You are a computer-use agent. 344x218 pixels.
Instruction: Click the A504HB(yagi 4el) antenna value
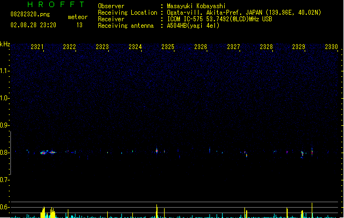[x=193, y=26]
